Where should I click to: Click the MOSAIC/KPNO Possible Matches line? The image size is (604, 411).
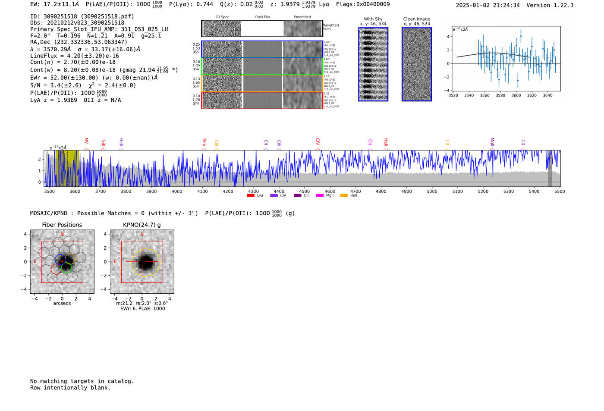163,213
